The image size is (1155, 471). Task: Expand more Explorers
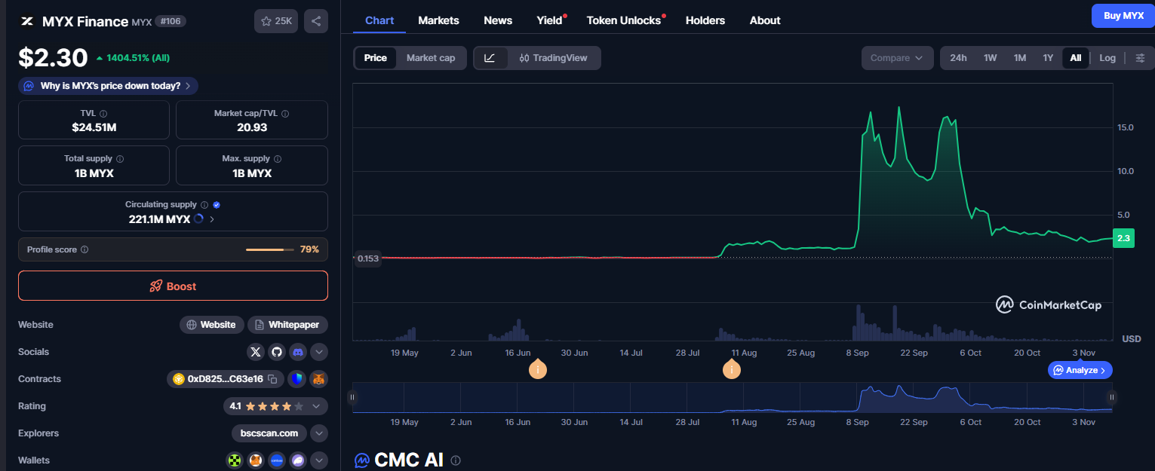[319, 433]
